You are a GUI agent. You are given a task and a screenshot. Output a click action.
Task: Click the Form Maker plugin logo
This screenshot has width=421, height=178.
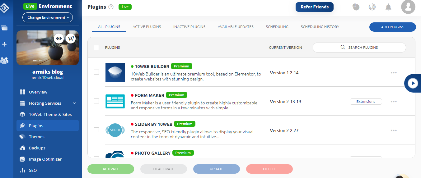tap(115, 101)
